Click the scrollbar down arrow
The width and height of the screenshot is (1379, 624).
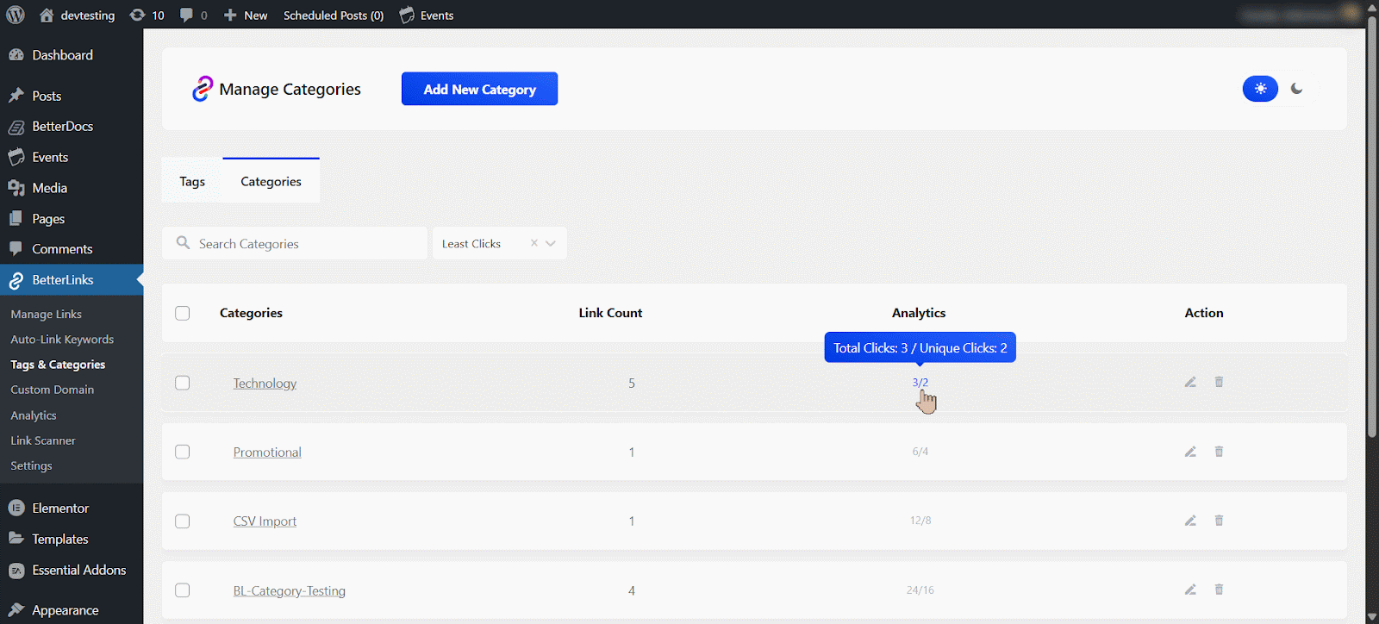click(x=1372, y=617)
